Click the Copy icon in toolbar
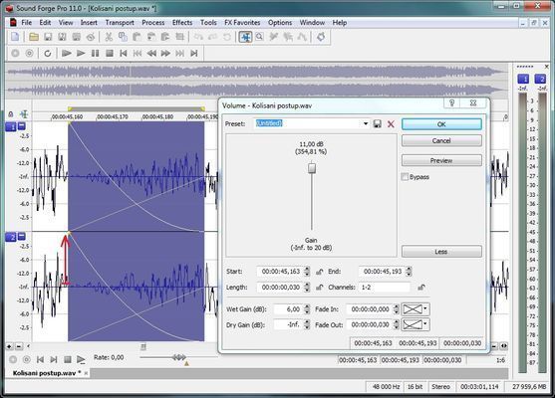Screen dimensions: 555x398 point(123,37)
